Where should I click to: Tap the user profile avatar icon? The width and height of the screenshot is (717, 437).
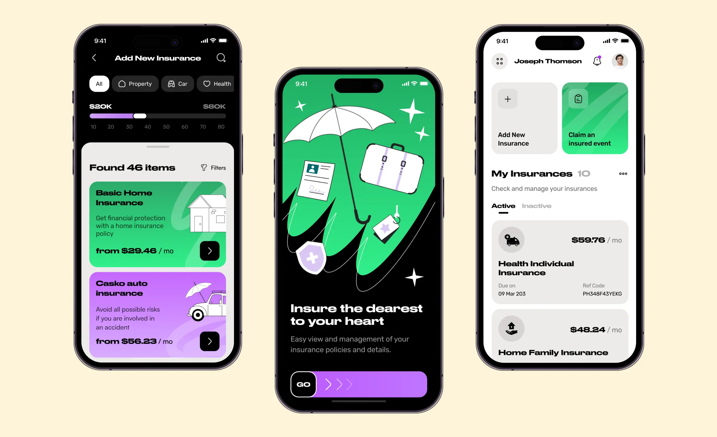[619, 61]
